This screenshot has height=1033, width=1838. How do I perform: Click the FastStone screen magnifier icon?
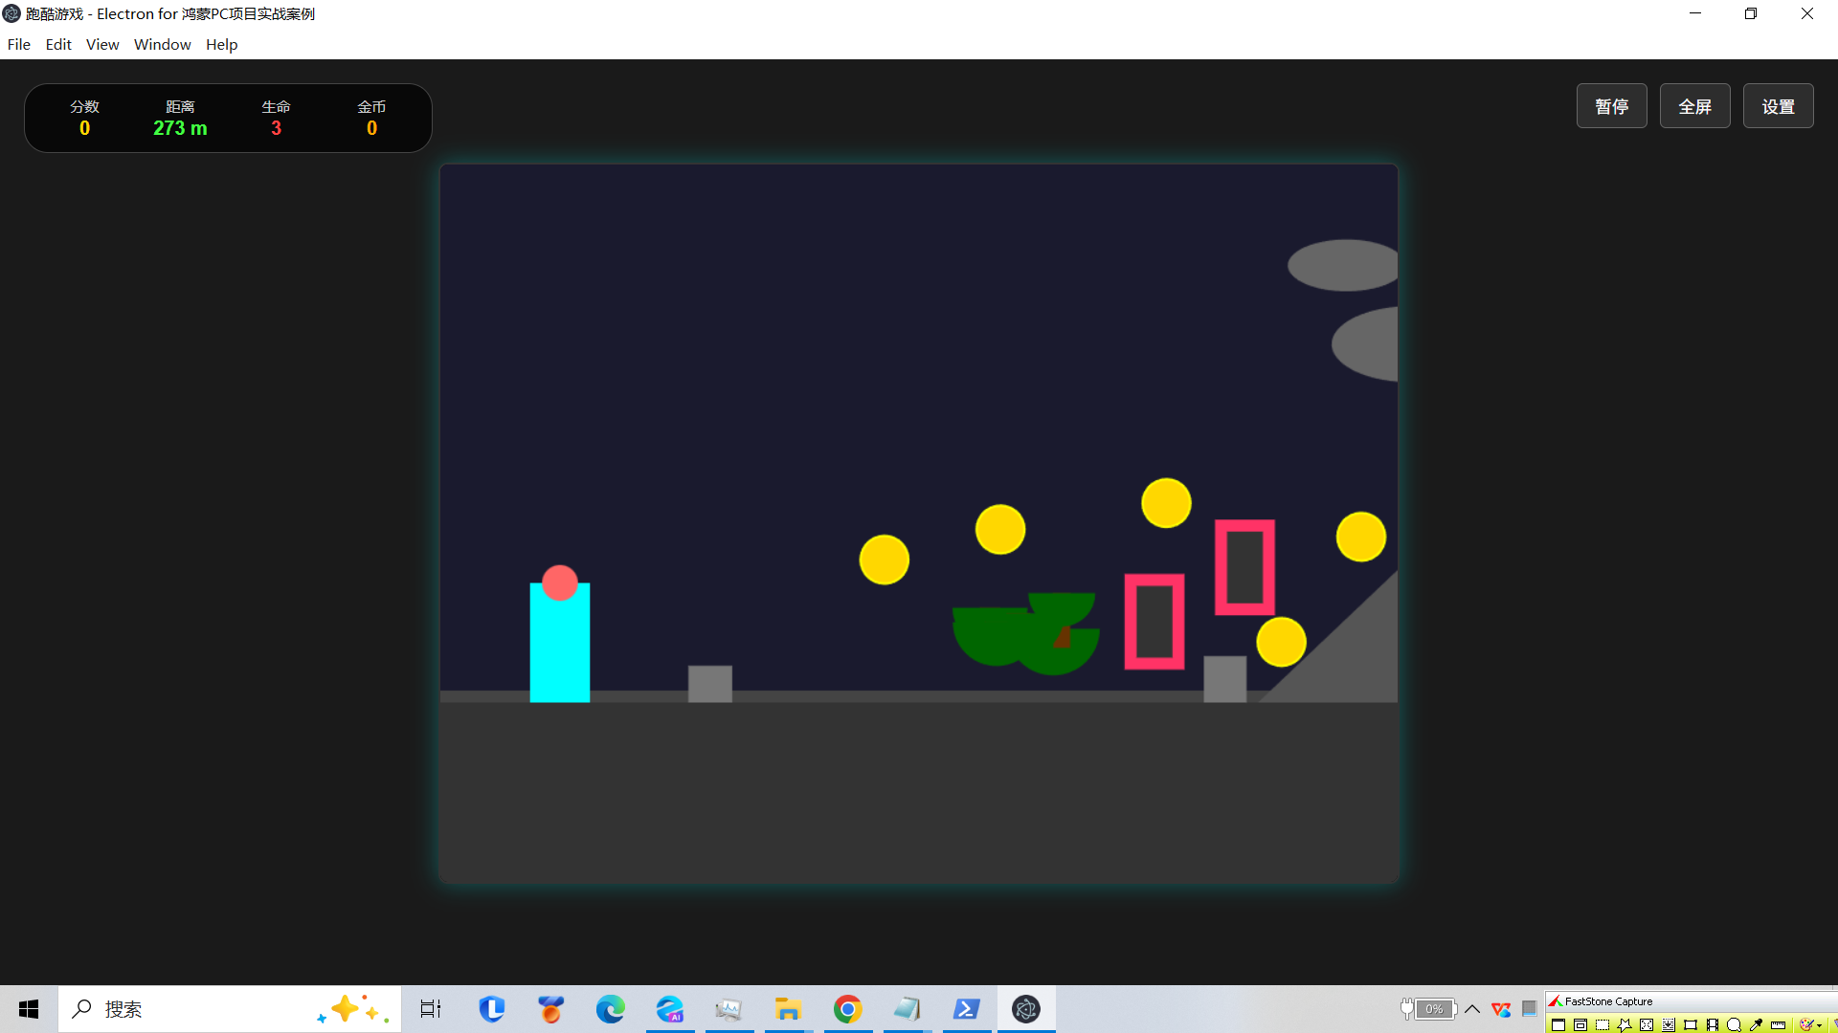(x=1734, y=1025)
